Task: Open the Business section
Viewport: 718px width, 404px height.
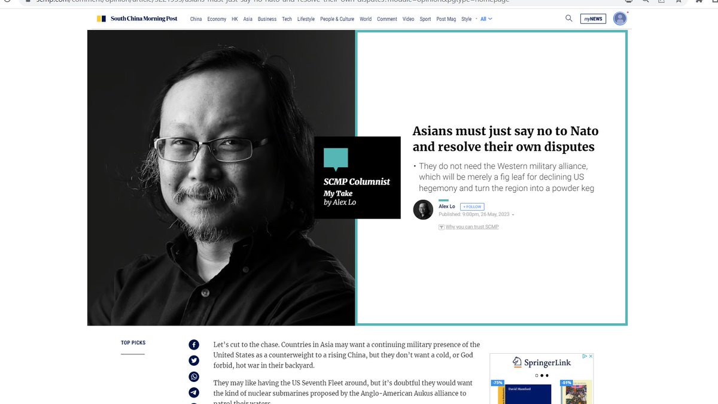Action: coord(267,19)
